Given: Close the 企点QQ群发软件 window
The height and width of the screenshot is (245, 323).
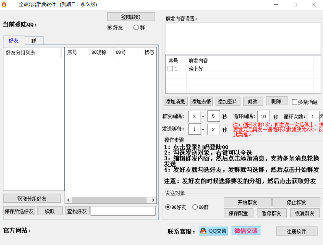Looking at the screenshot, I should pos(314,5).
